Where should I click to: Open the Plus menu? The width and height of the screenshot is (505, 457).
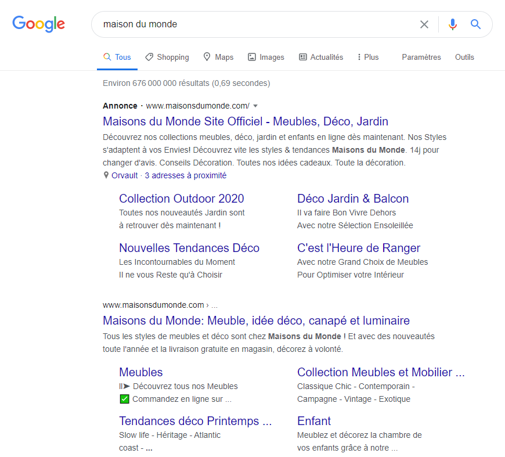[x=368, y=57]
